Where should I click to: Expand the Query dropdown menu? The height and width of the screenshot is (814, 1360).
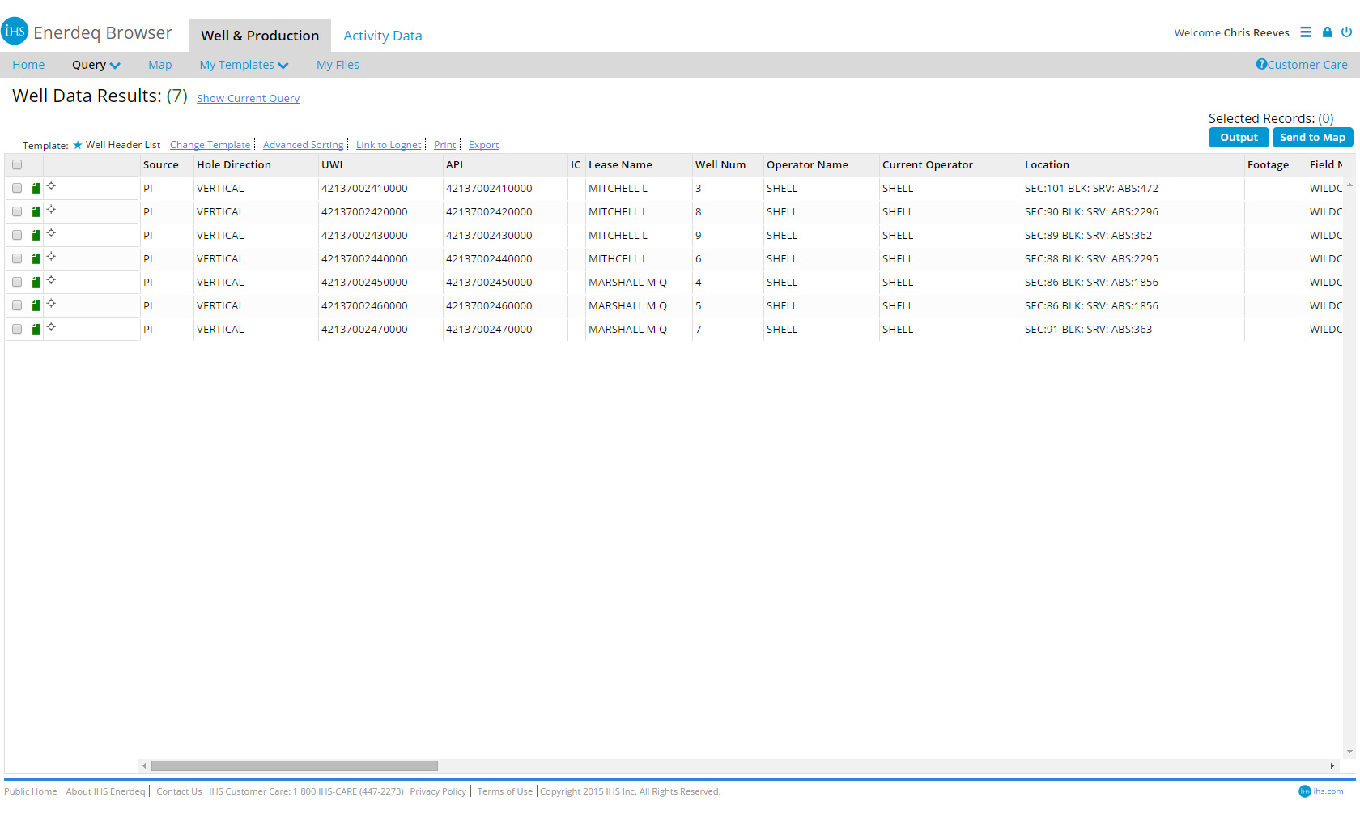click(96, 65)
